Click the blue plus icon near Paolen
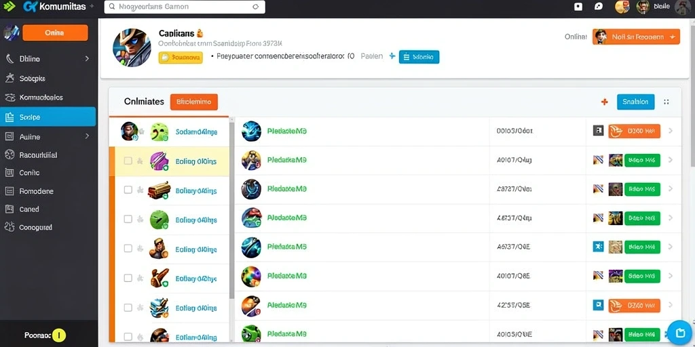The image size is (695, 347). (x=392, y=56)
